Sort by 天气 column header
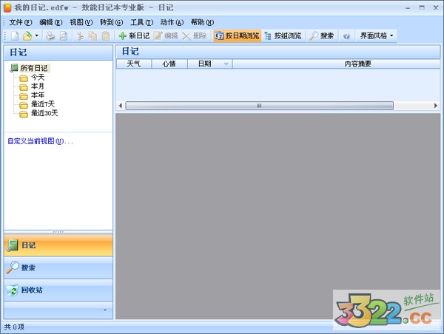This screenshot has width=444, height=334. 134,64
